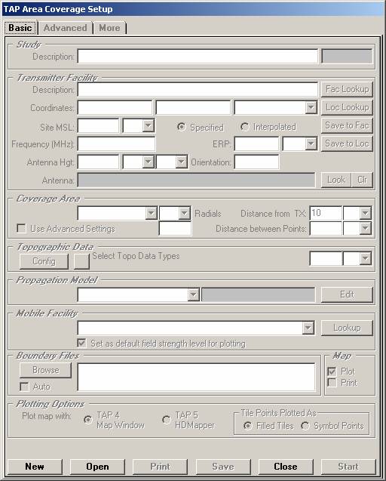Click the Orientation field
The height and width of the screenshot is (481, 386).
256,162
